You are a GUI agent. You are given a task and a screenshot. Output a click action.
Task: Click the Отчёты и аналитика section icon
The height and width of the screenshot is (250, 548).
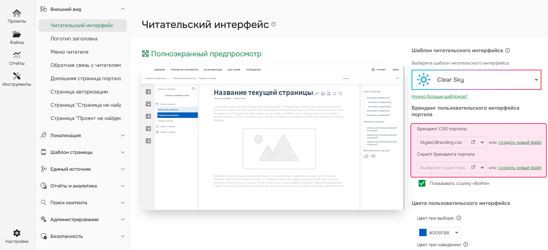43,186
